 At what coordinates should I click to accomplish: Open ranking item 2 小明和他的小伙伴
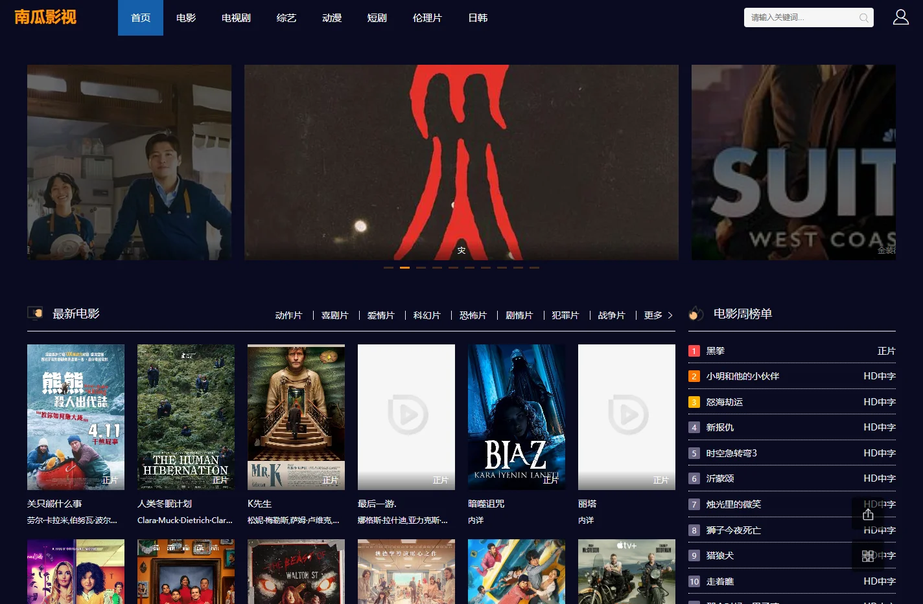point(792,376)
